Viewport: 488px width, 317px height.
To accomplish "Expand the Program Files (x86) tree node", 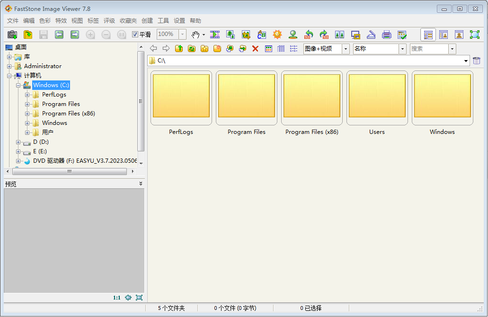I will 27,114.
